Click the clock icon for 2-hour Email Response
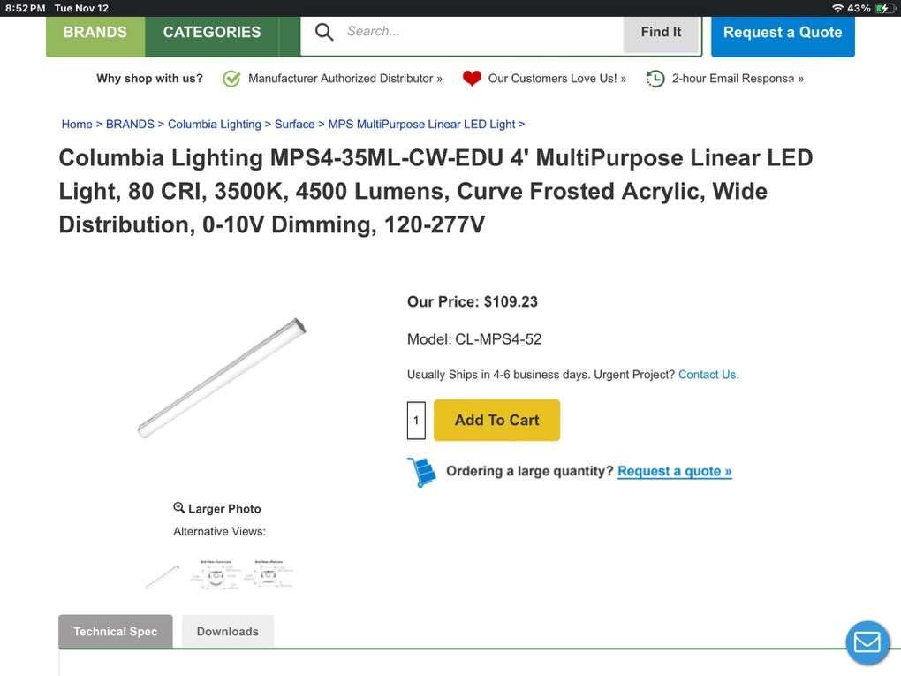 tap(655, 78)
